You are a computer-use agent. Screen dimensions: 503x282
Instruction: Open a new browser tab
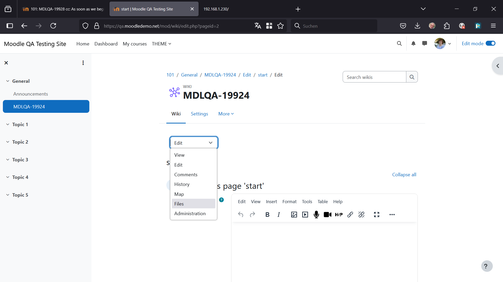[298, 9]
